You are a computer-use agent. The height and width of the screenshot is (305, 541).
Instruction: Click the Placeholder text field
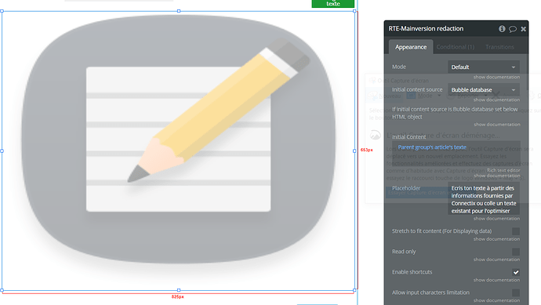coord(484,199)
